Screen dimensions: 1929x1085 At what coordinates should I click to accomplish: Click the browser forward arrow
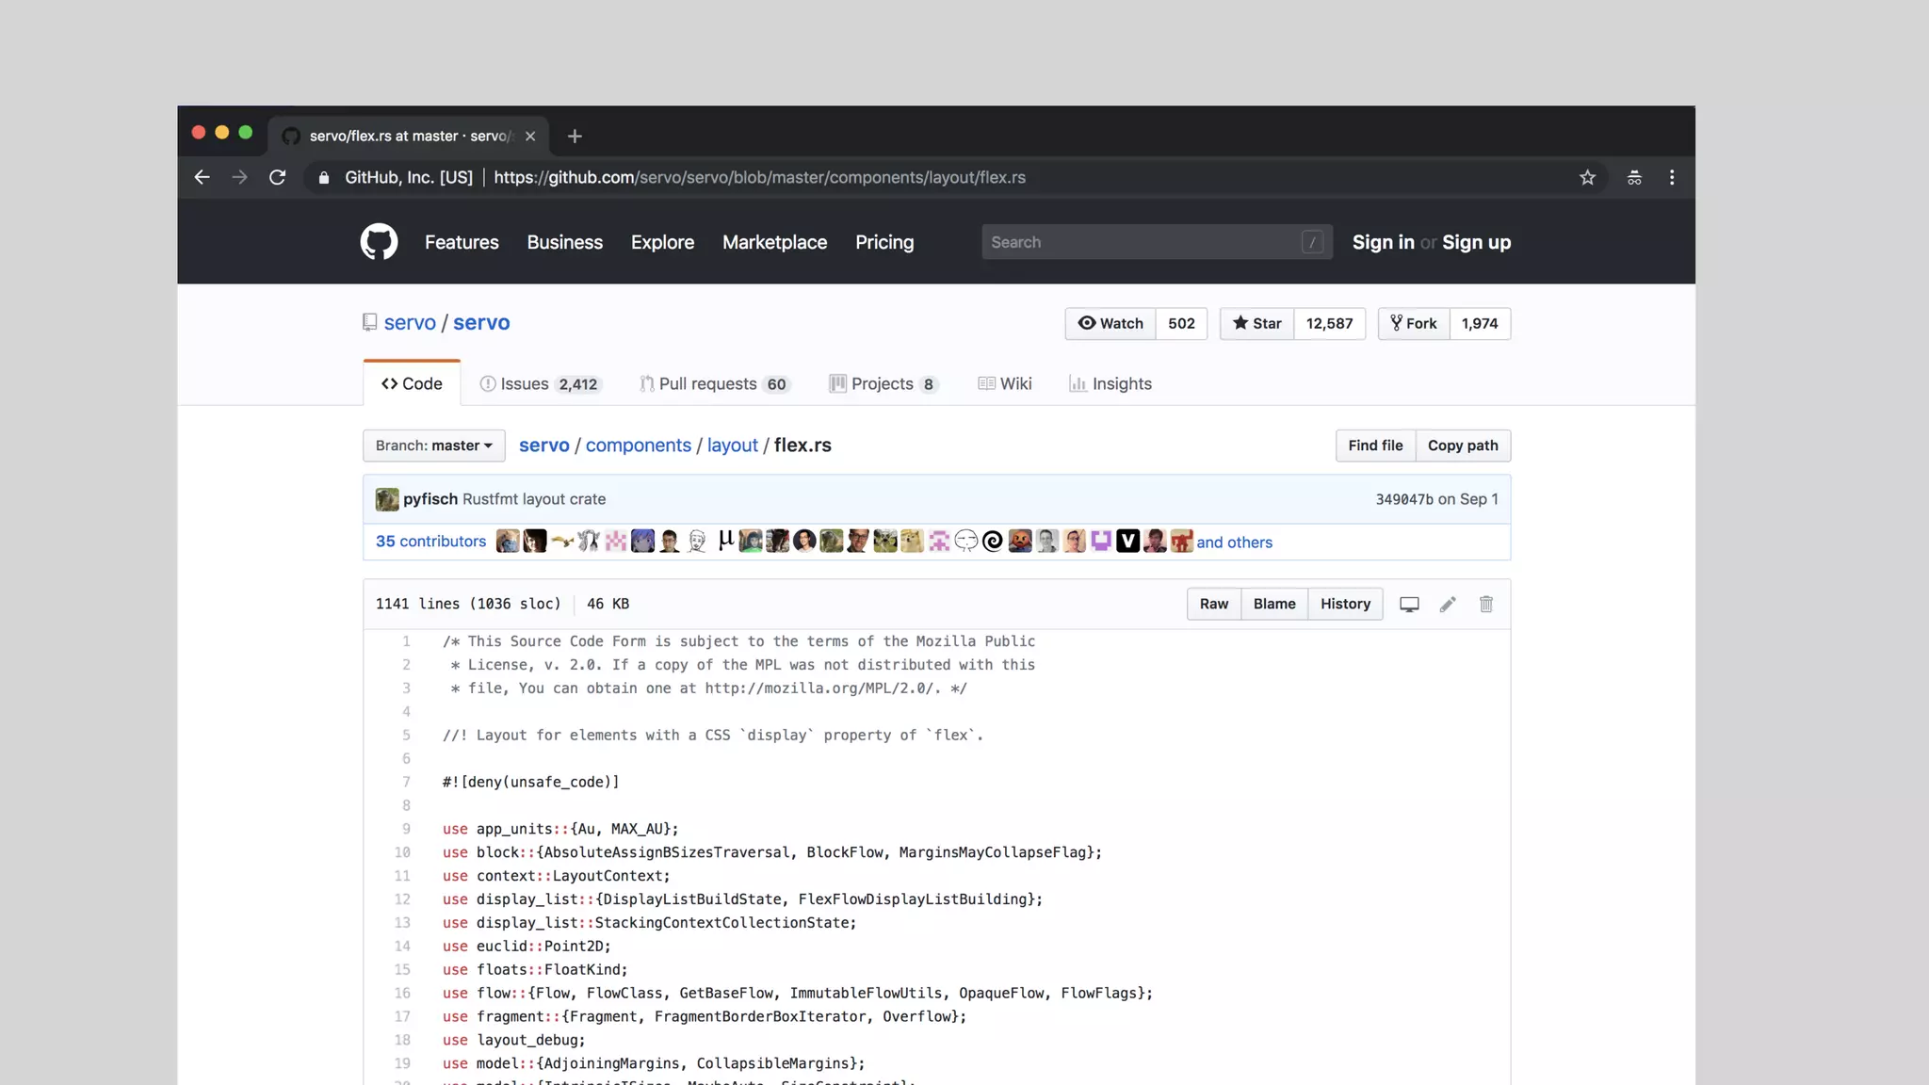tap(239, 177)
